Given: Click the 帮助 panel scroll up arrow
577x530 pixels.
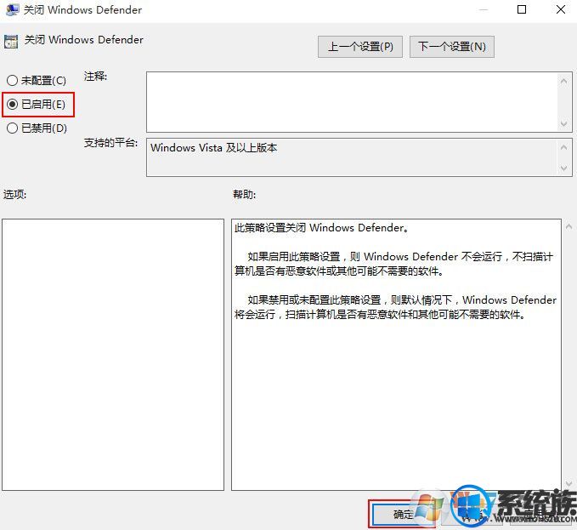Looking at the screenshot, I should click(x=569, y=226).
